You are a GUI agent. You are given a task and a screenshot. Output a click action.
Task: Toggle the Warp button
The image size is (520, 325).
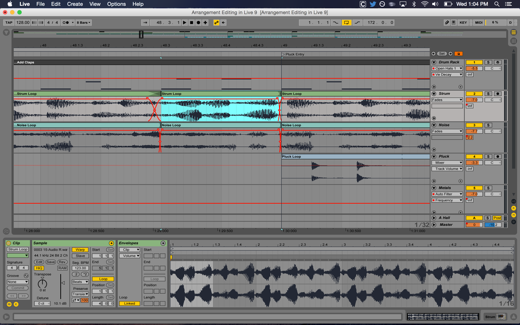(x=80, y=250)
